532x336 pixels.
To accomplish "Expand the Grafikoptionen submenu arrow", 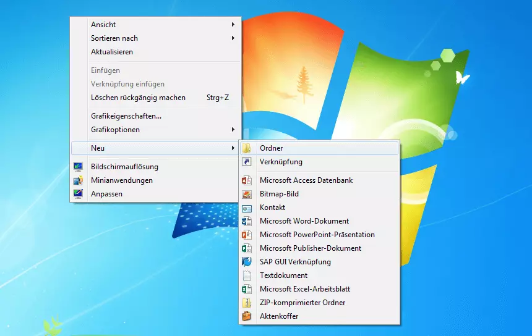I will 233,129.
